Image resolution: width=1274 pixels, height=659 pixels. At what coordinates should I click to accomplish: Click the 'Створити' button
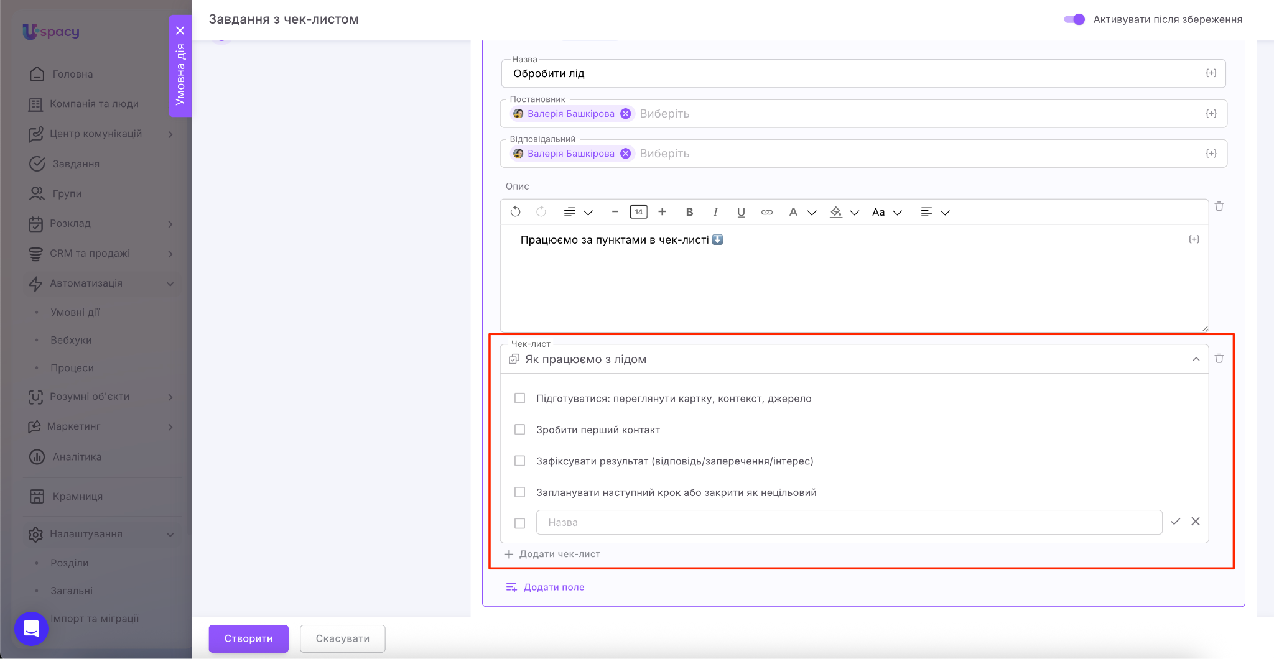(248, 638)
